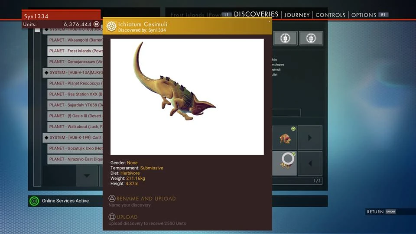Select PLANET - Cemojanessaw row

(75, 62)
